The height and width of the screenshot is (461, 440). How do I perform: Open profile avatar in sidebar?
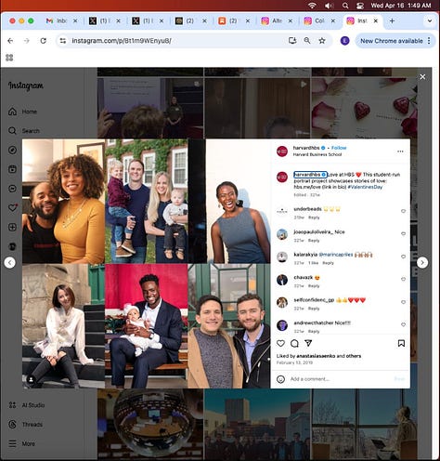click(12, 246)
